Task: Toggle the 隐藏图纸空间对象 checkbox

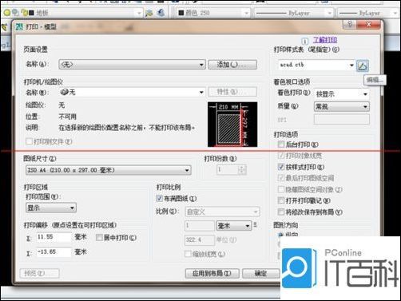Action: tap(281, 189)
